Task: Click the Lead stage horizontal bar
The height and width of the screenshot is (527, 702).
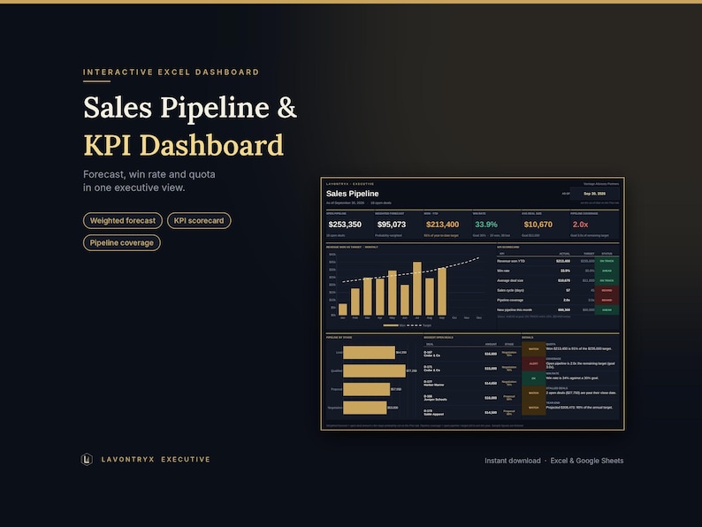Action: coord(369,353)
